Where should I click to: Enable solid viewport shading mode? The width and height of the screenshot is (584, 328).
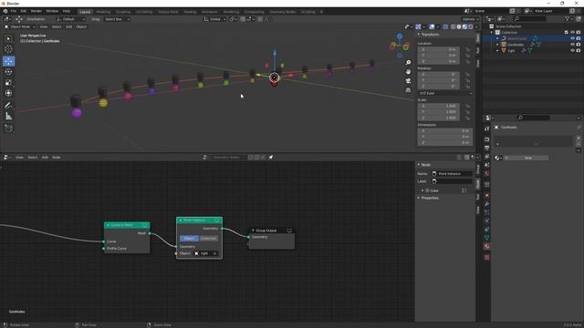[459, 26]
